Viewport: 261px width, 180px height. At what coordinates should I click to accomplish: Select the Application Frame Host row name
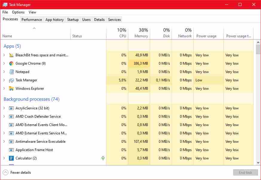coord(34,150)
